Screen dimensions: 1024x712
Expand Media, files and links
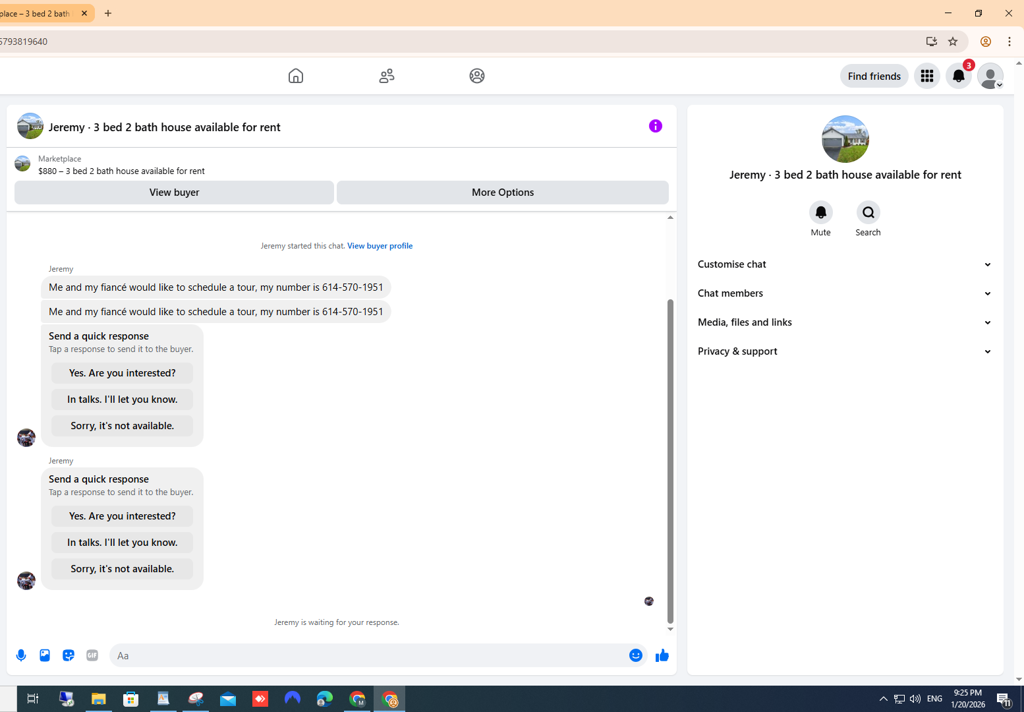(x=845, y=322)
